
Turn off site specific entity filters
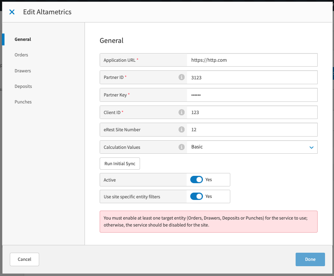(x=196, y=196)
